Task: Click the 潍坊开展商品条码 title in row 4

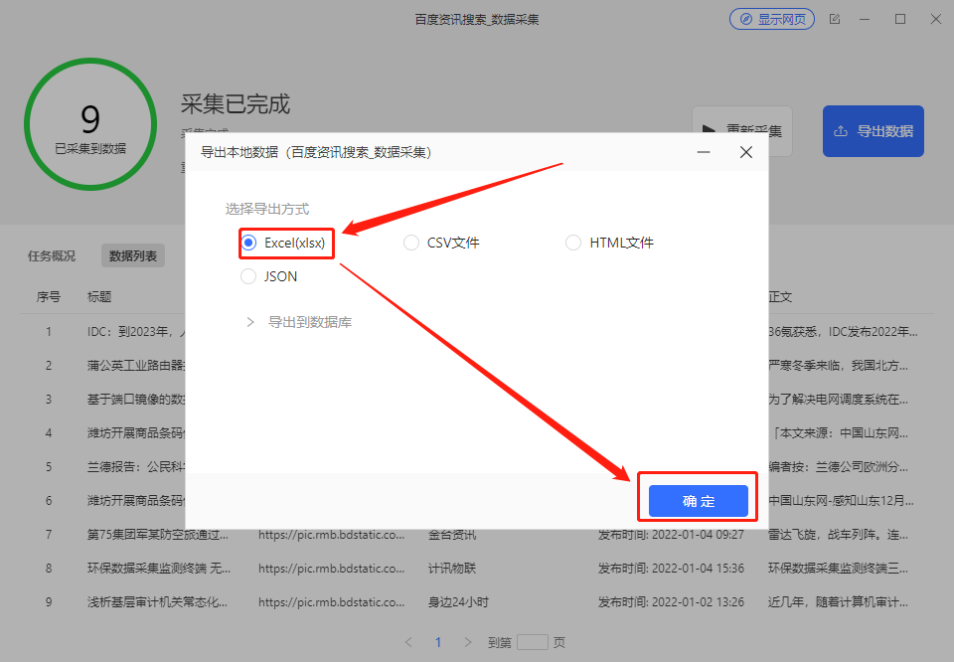Action: tap(136, 433)
